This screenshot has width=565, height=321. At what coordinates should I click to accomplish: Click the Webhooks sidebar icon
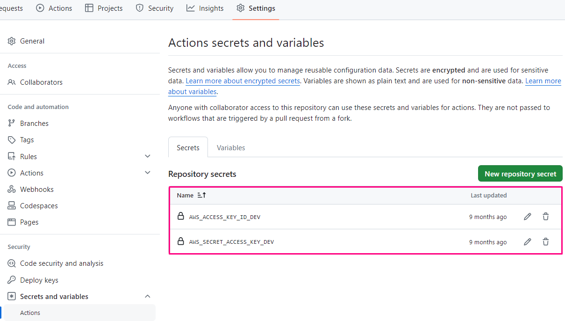[12, 190]
